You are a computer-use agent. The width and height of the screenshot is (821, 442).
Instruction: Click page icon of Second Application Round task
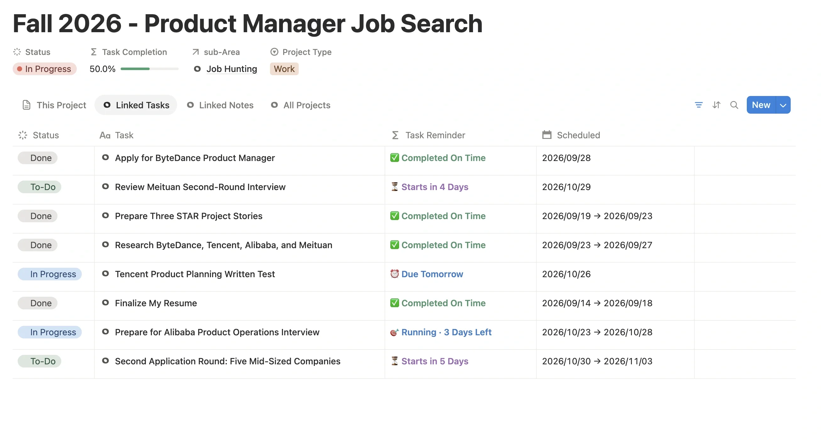pyautogui.click(x=105, y=361)
